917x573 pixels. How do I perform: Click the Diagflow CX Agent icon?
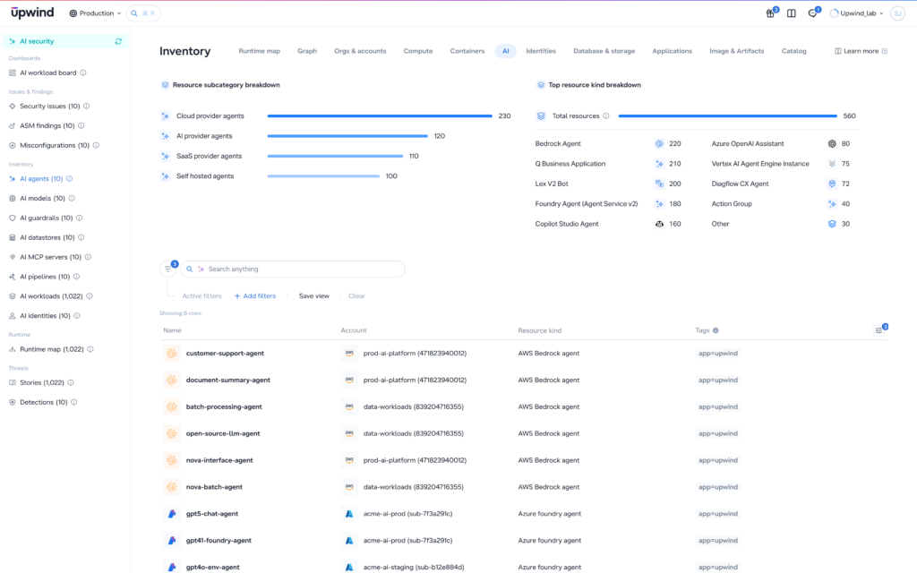coord(832,184)
